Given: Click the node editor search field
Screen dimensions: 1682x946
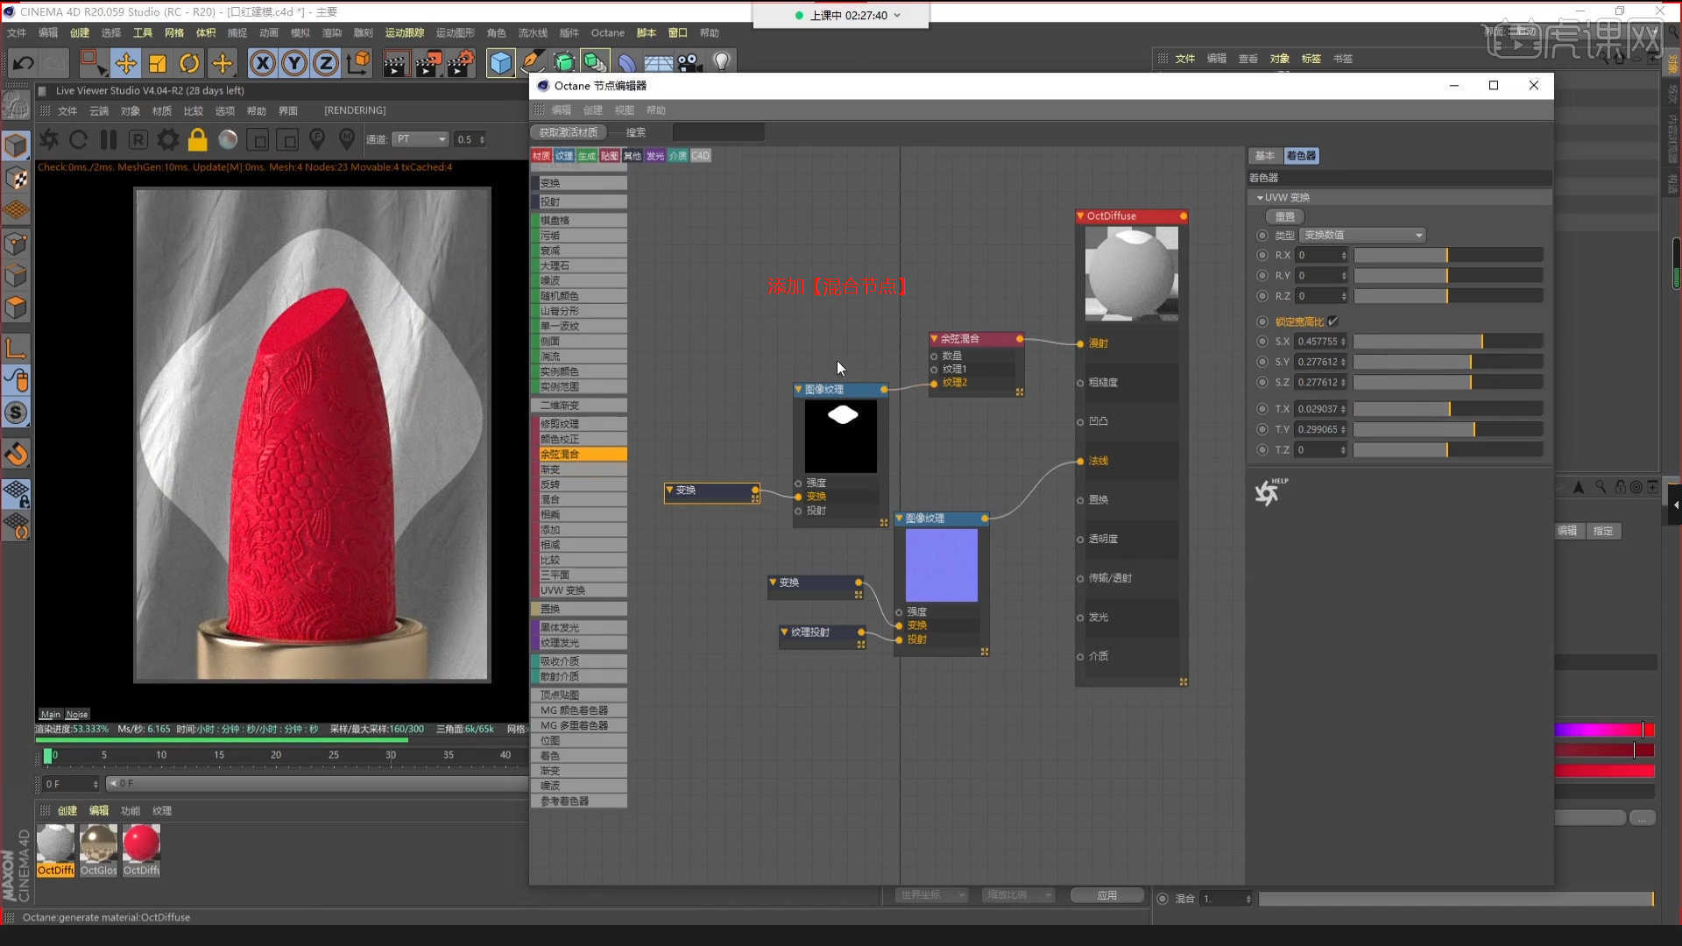Looking at the screenshot, I should (x=718, y=132).
